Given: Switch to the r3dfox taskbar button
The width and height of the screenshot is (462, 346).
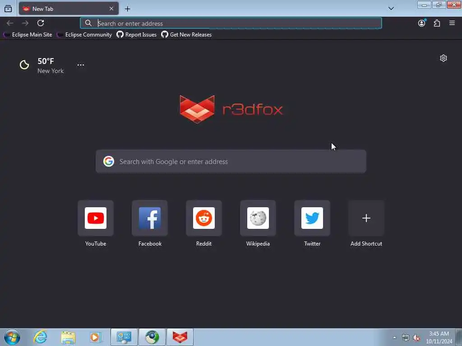Looking at the screenshot, I should click(x=180, y=337).
